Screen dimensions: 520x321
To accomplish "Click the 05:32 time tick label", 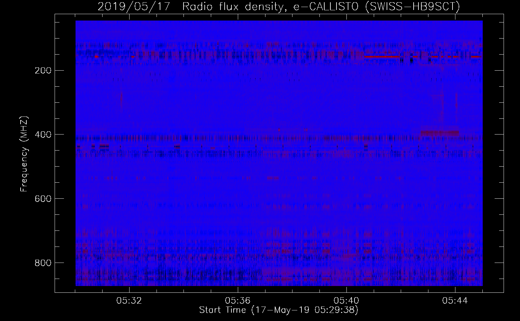I will tap(129, 301).
